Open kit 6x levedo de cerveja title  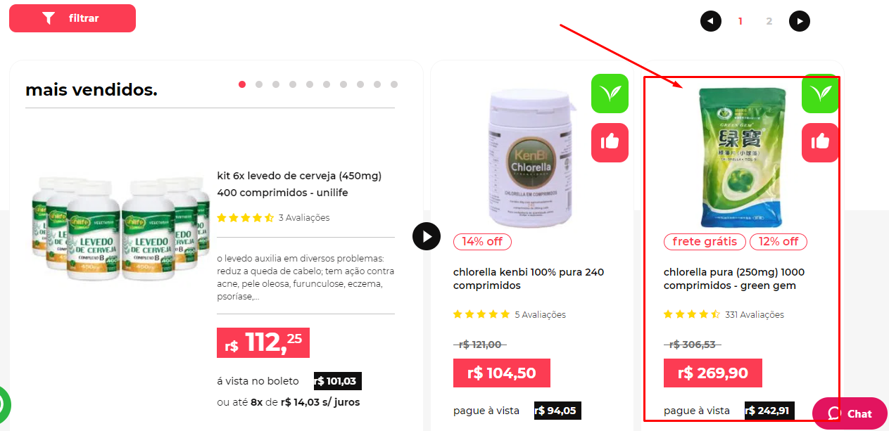[299, 184]
